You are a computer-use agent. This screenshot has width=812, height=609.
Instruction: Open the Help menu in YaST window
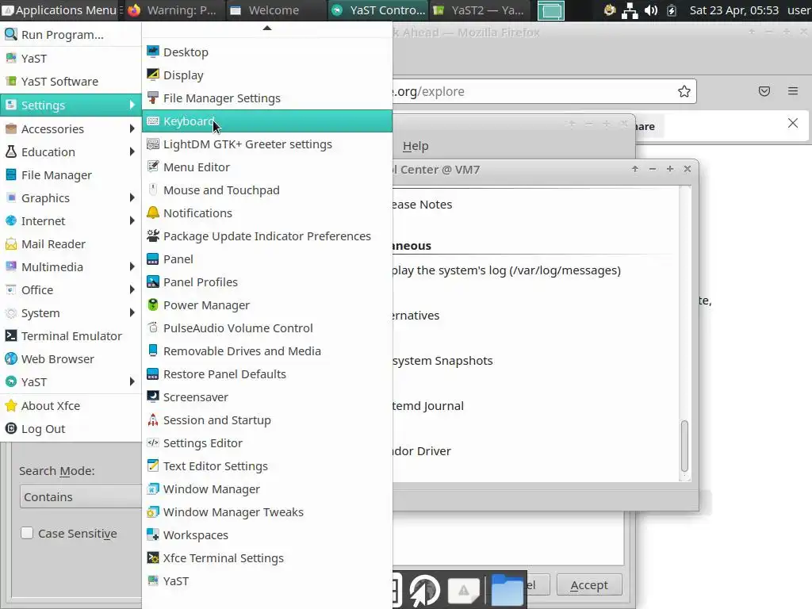pyautogui.click(x=416, y=146)
